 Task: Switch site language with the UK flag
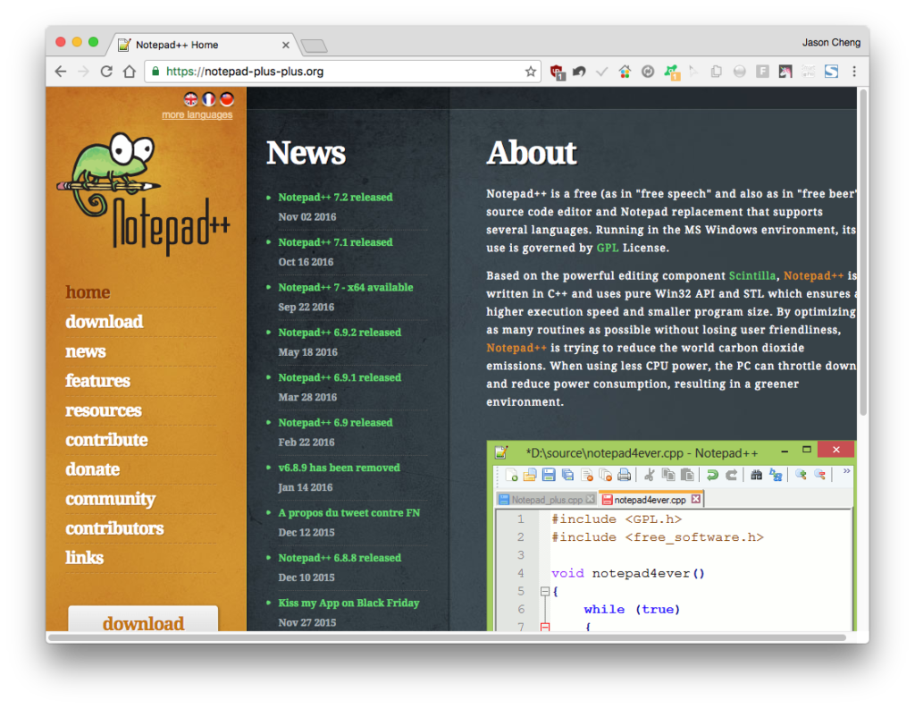[x=191, y=99]
